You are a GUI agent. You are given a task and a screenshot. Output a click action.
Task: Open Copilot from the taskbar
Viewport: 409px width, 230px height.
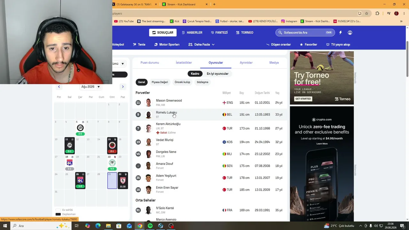(x=87, y=226)
